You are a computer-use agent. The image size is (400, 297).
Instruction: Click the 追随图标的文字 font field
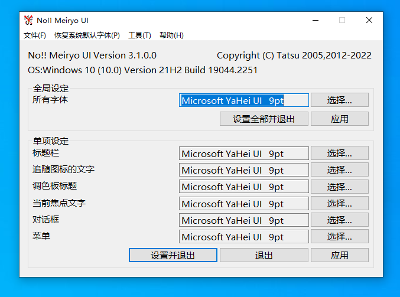pyautogui.click(x=244, y=170)
